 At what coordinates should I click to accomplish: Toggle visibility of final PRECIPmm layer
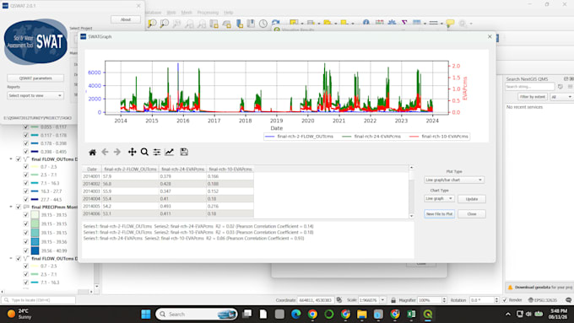tap(19, 207)
